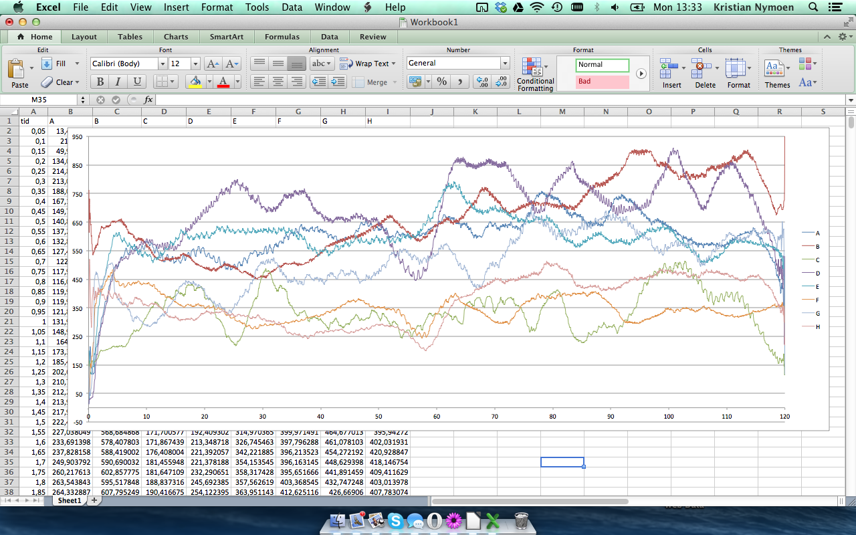856x535 pixels.
Task: Center text horizontally
Action: [x=278, y=82]
